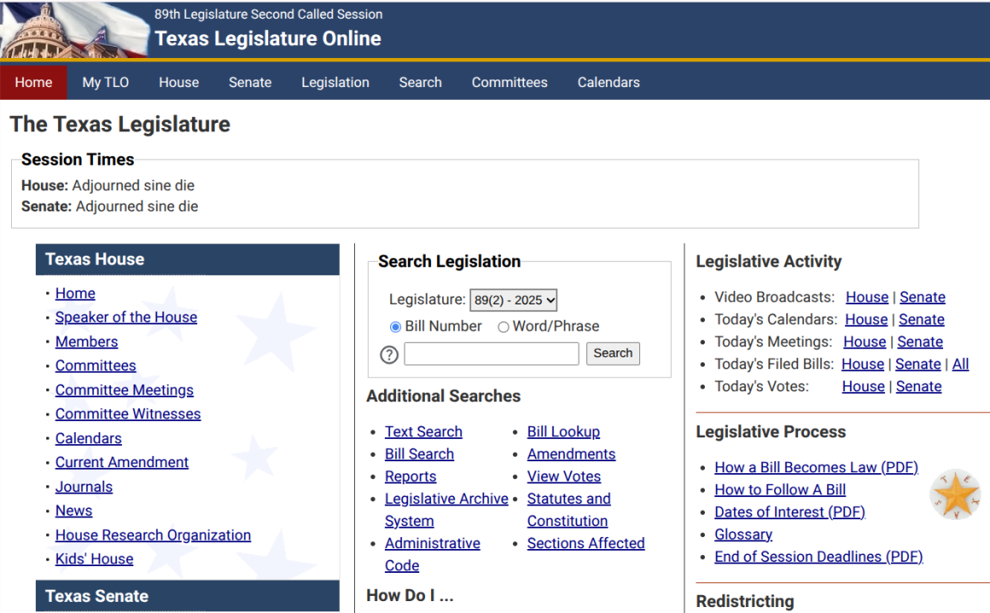990x613 pixels.
Task: Open Administrative Code link
Action: (x=433, y=555)
